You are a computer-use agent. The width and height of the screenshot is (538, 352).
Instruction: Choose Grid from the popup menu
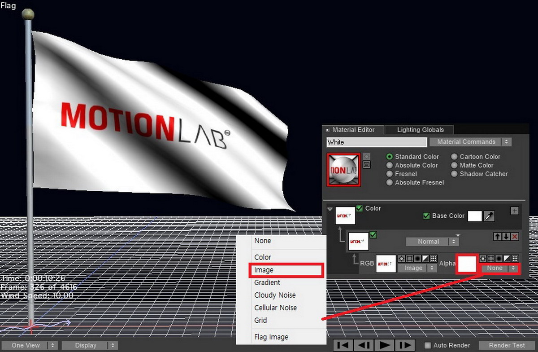point(260,320)
